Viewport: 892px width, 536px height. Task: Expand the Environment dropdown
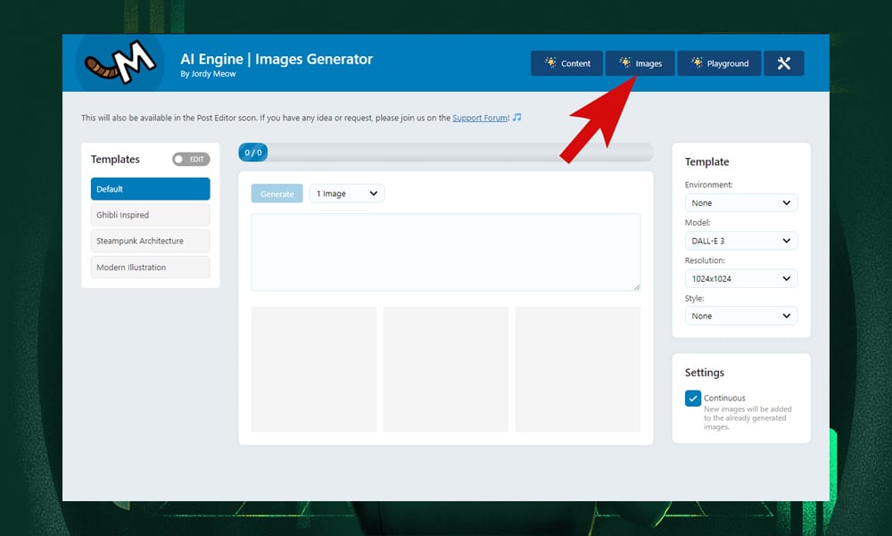tap(740, 203)
